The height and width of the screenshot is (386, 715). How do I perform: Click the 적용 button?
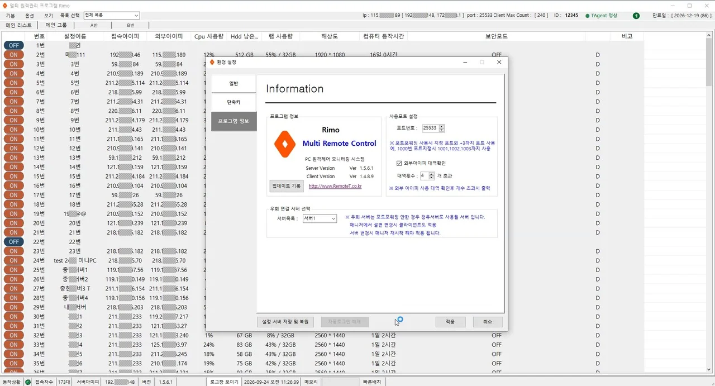[450, 322]
